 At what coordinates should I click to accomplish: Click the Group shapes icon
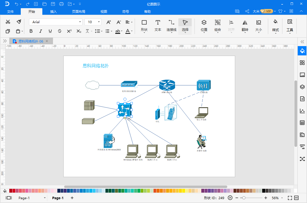pyautogui.click(x=218, y=25)
